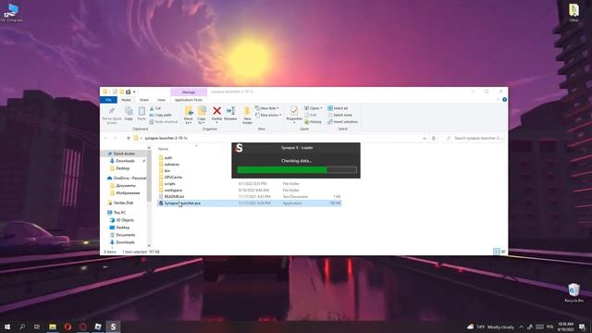Screen dimensions: 592x333
Task: Click the Open dropdown in ribbon
Action: [313, 108]
